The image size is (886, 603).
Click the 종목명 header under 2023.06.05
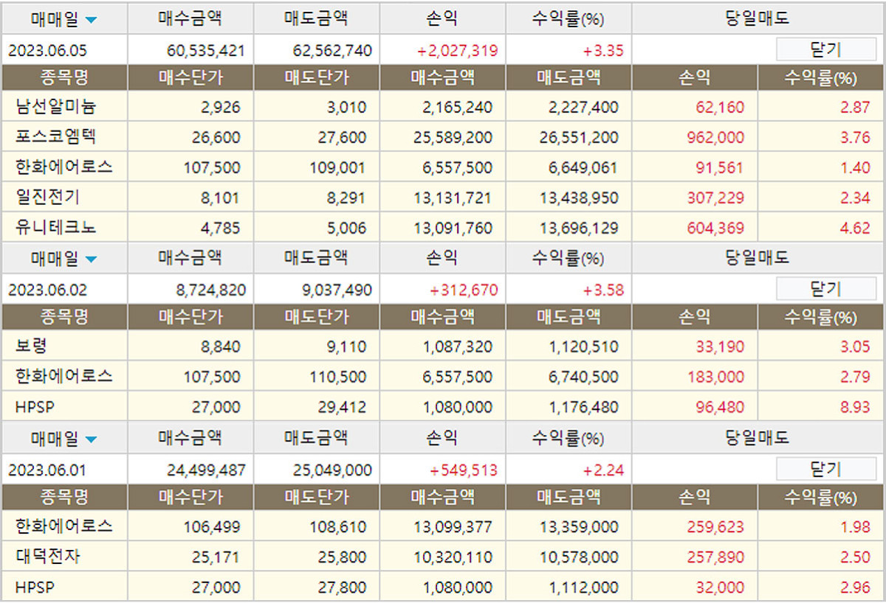point(64,77)
